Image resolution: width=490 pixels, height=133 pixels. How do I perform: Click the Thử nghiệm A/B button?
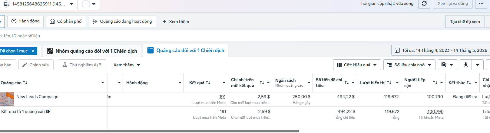click(82, 65)
